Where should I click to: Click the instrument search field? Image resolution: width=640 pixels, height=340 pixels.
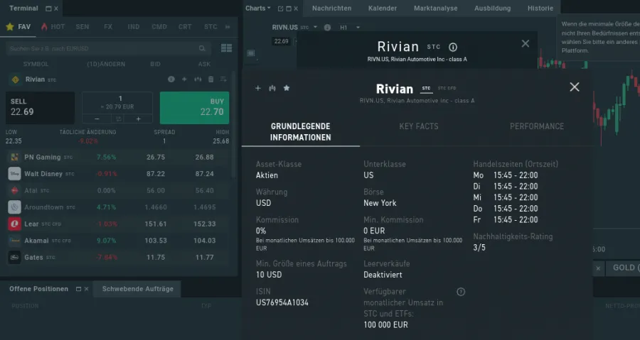(x=108, y=48)
